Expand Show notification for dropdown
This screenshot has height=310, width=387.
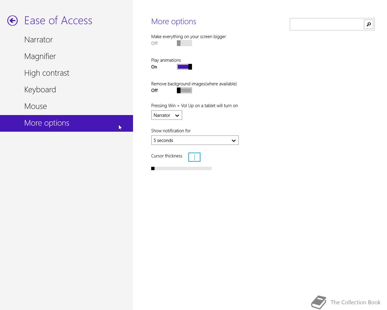pyautogui.click(x=195, y=140)
